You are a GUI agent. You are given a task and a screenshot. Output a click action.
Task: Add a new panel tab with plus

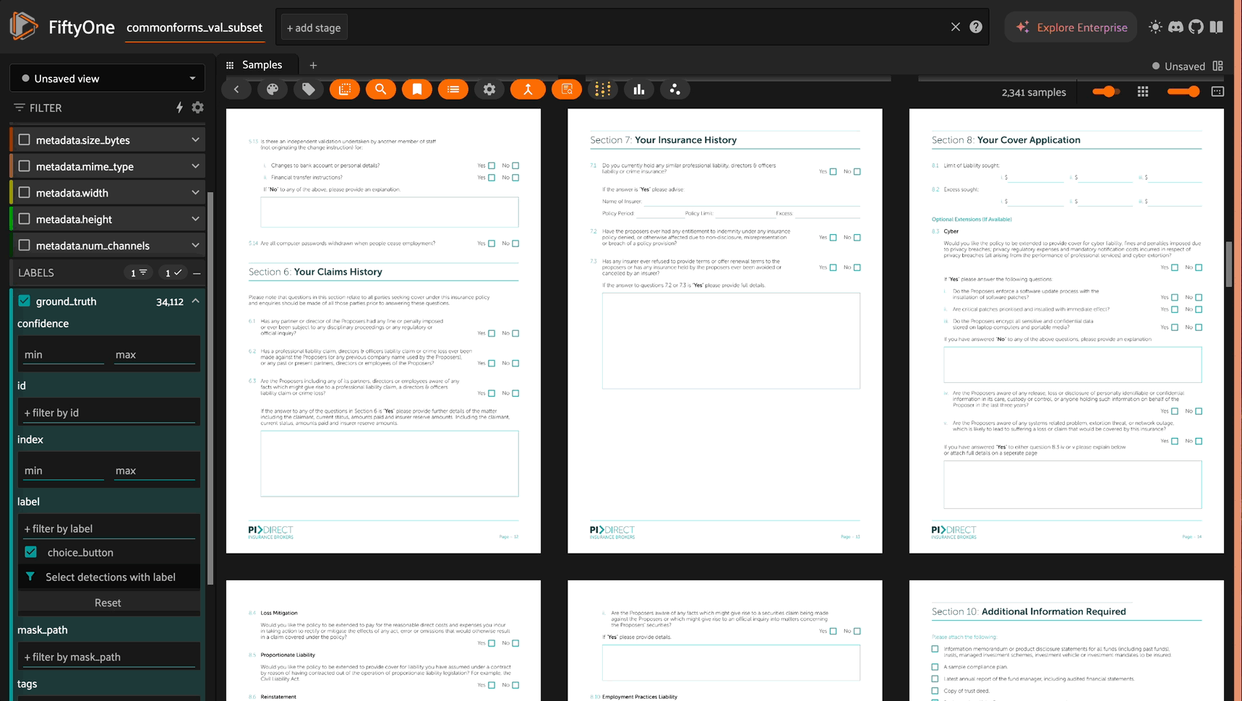coord(313,66)
